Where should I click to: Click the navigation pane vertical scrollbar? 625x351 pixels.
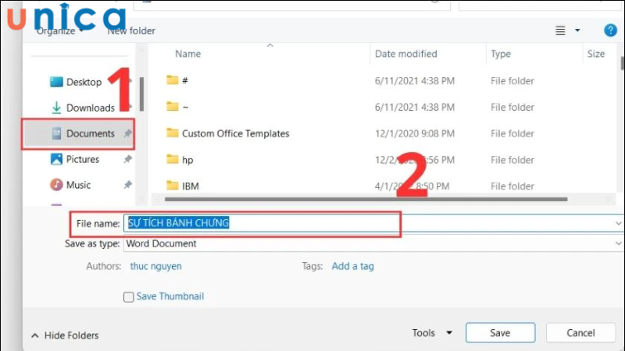pos(141,94)
